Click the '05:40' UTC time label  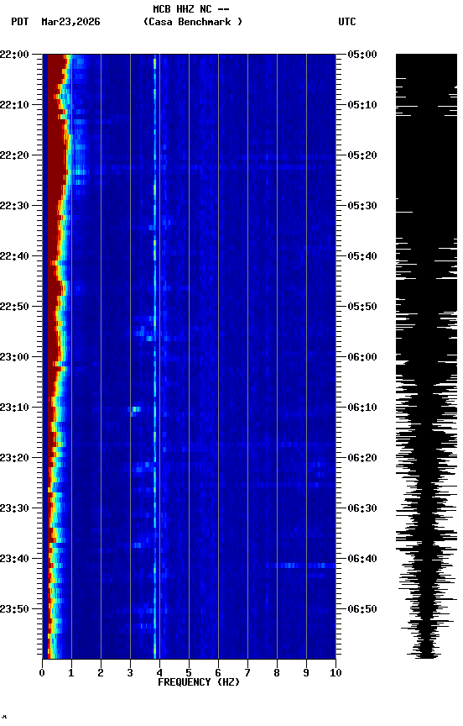(x=362, y=256)
